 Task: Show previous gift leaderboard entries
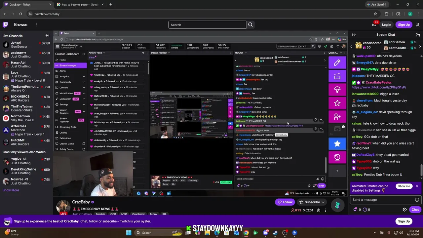[x=351, y=47]
